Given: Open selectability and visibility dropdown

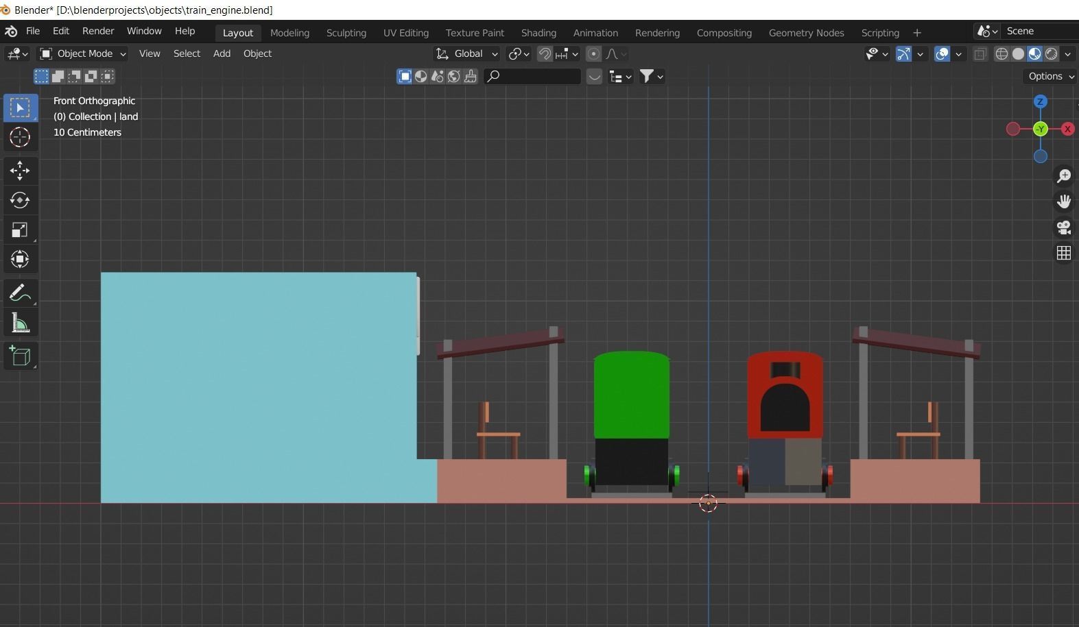Looking at the screenshot, I should (x=877, y=53).
